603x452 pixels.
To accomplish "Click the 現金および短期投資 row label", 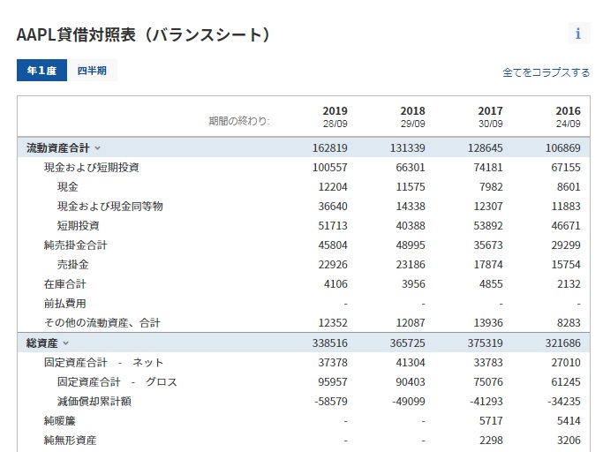I will click(x=92, y=168).
